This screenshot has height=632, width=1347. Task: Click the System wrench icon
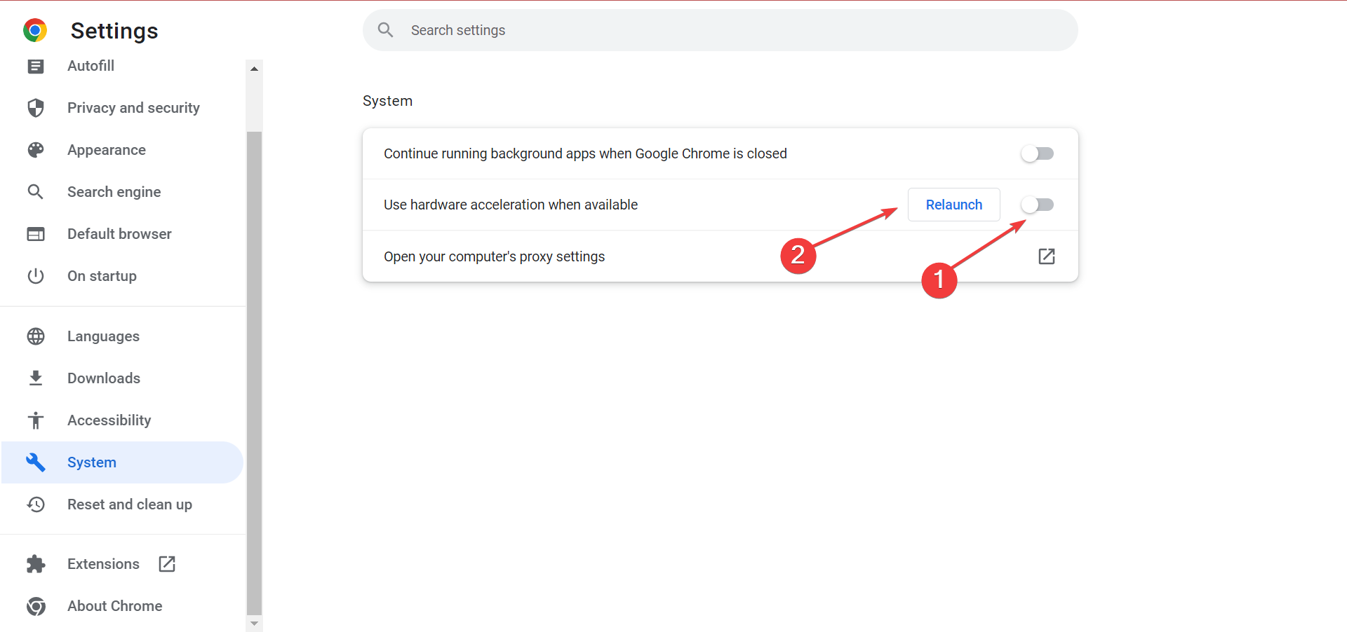coord(36,462)
